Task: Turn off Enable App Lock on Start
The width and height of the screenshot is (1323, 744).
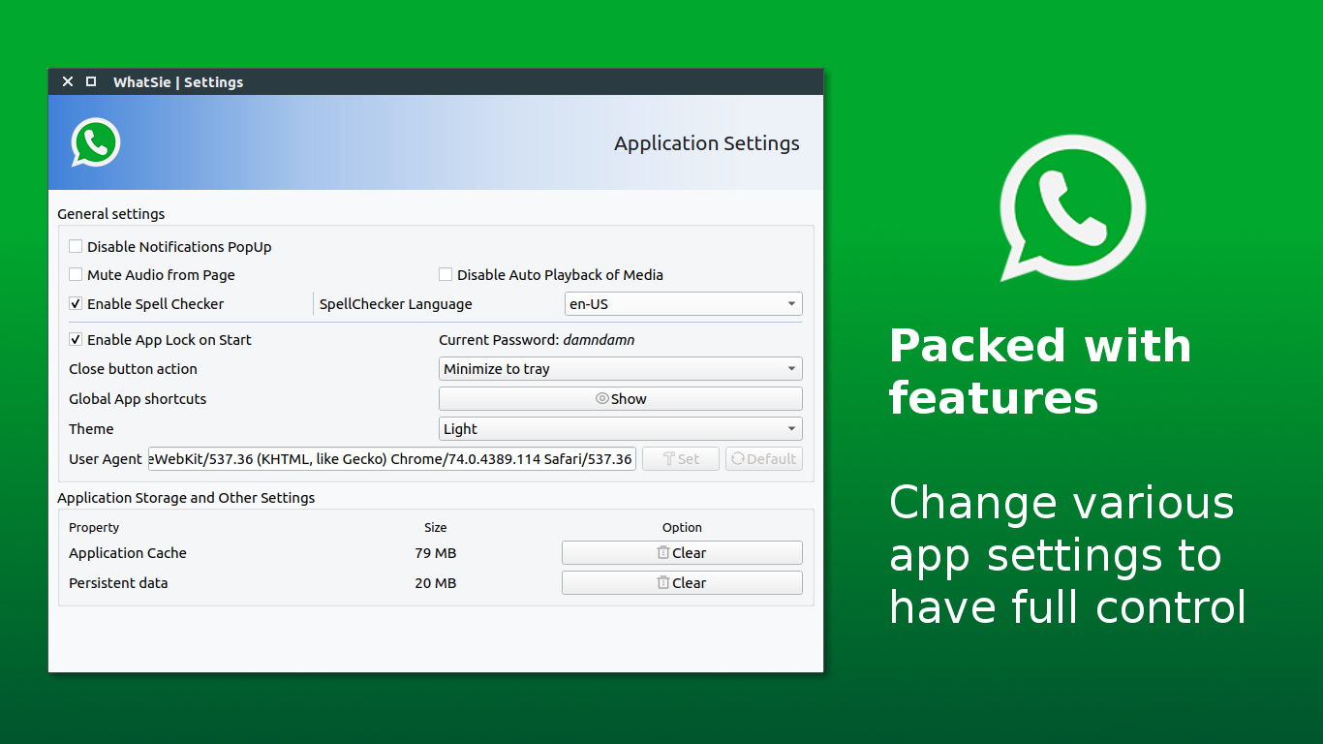Action: click(76, 340)
